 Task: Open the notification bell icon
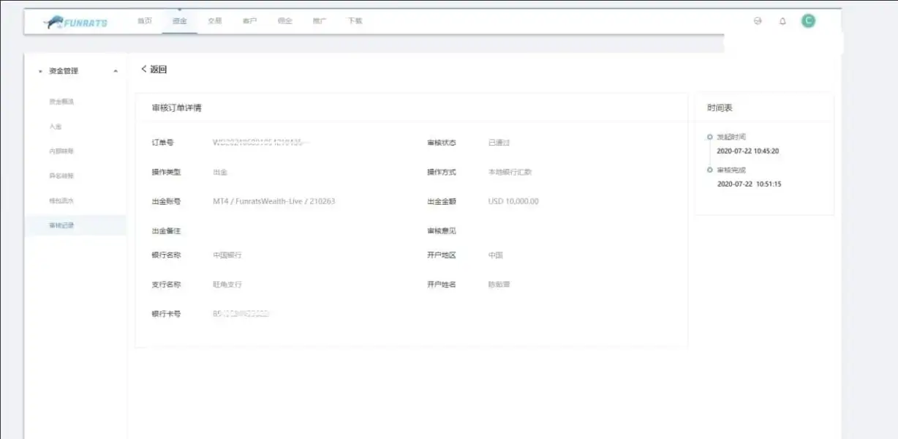pos(782,21)
